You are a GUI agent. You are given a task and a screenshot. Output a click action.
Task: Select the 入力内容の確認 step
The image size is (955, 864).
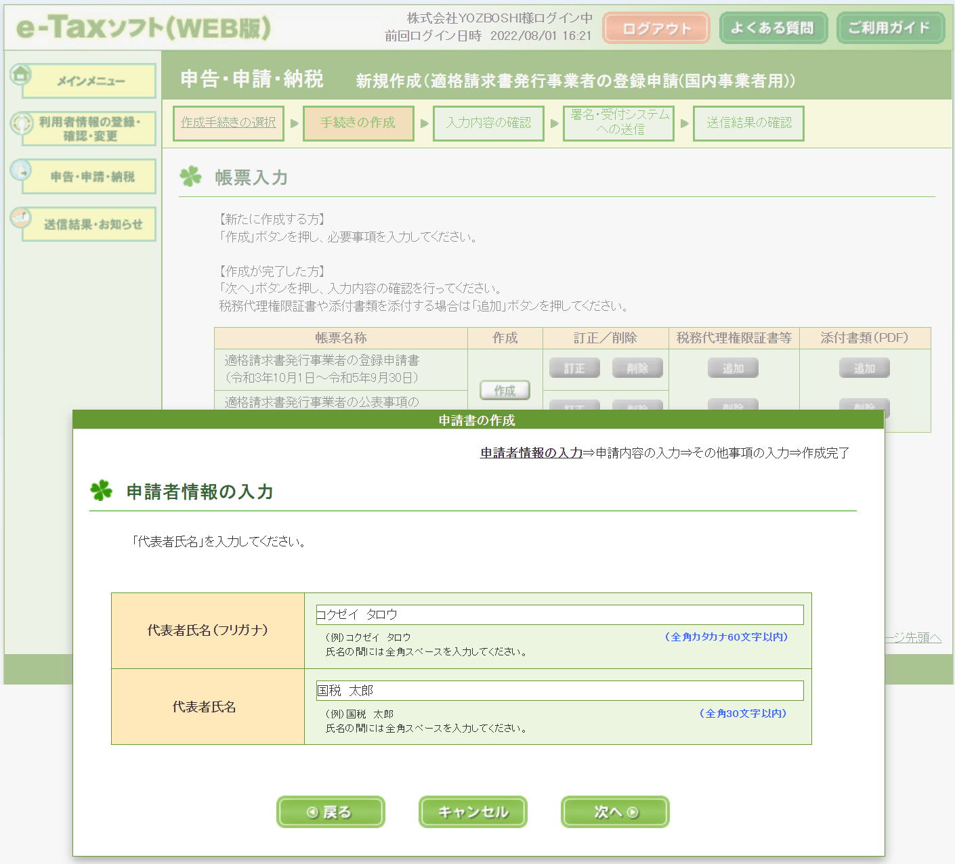(x=488, y=123)
